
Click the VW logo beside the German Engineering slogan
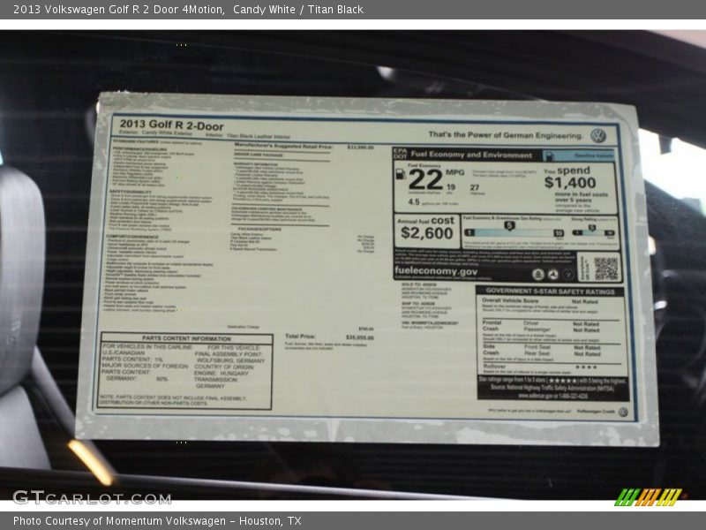click(x=598, y=136)
